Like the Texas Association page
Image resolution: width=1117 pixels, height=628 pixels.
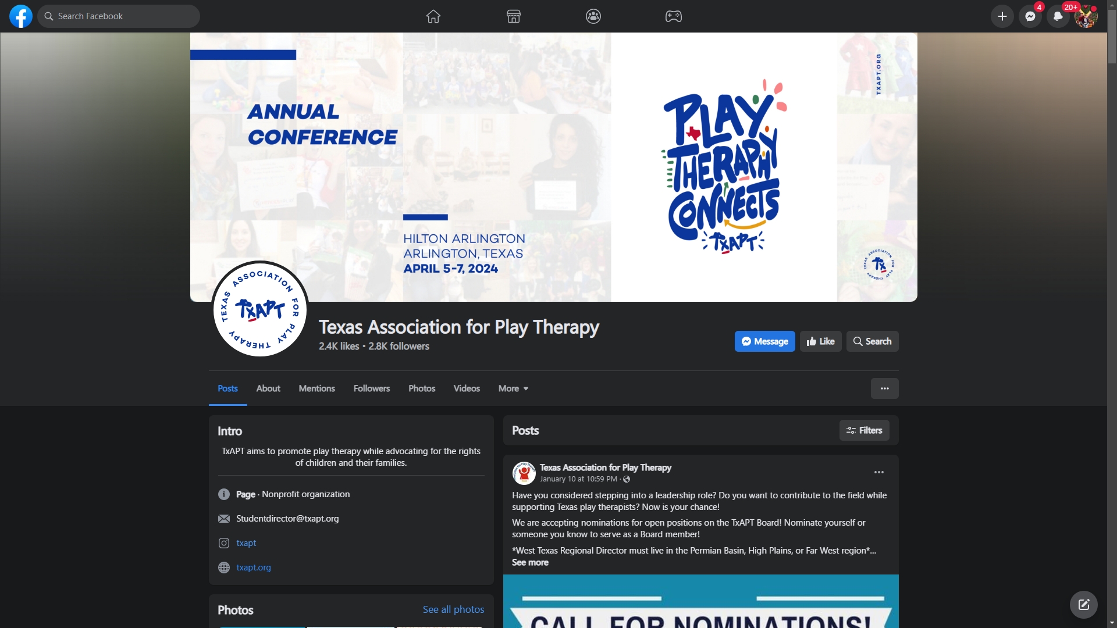click(x=820, y=341)
